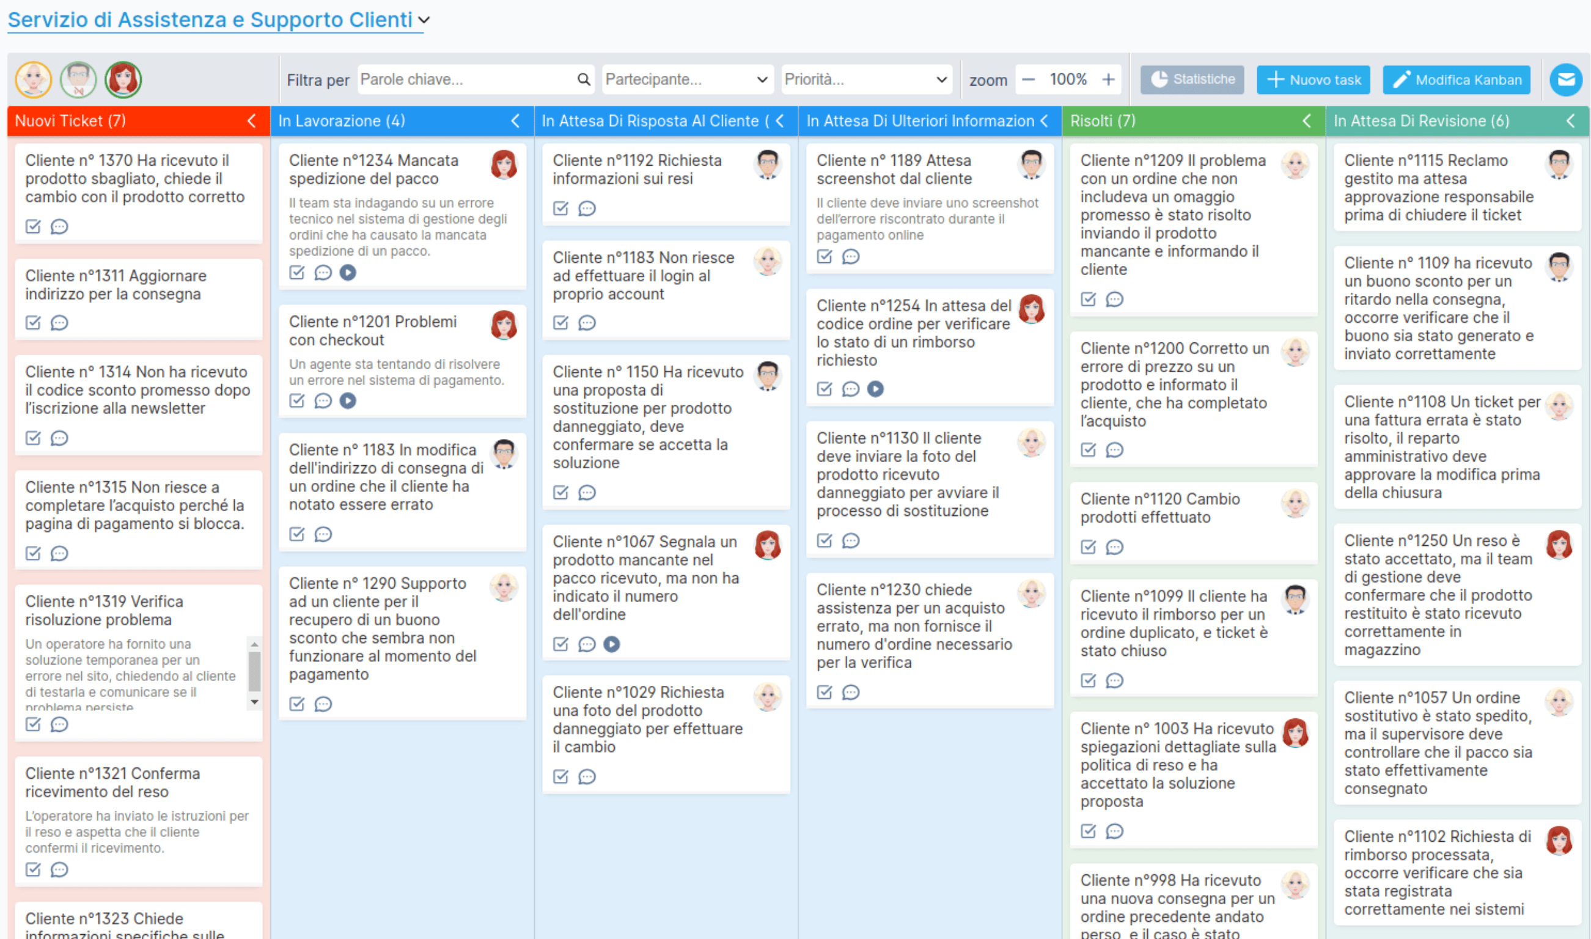
Task: Open the Priorità filter dropdown
Action: 866,79
